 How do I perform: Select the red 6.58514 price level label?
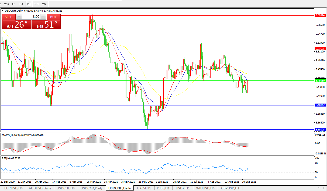(320, 16)
